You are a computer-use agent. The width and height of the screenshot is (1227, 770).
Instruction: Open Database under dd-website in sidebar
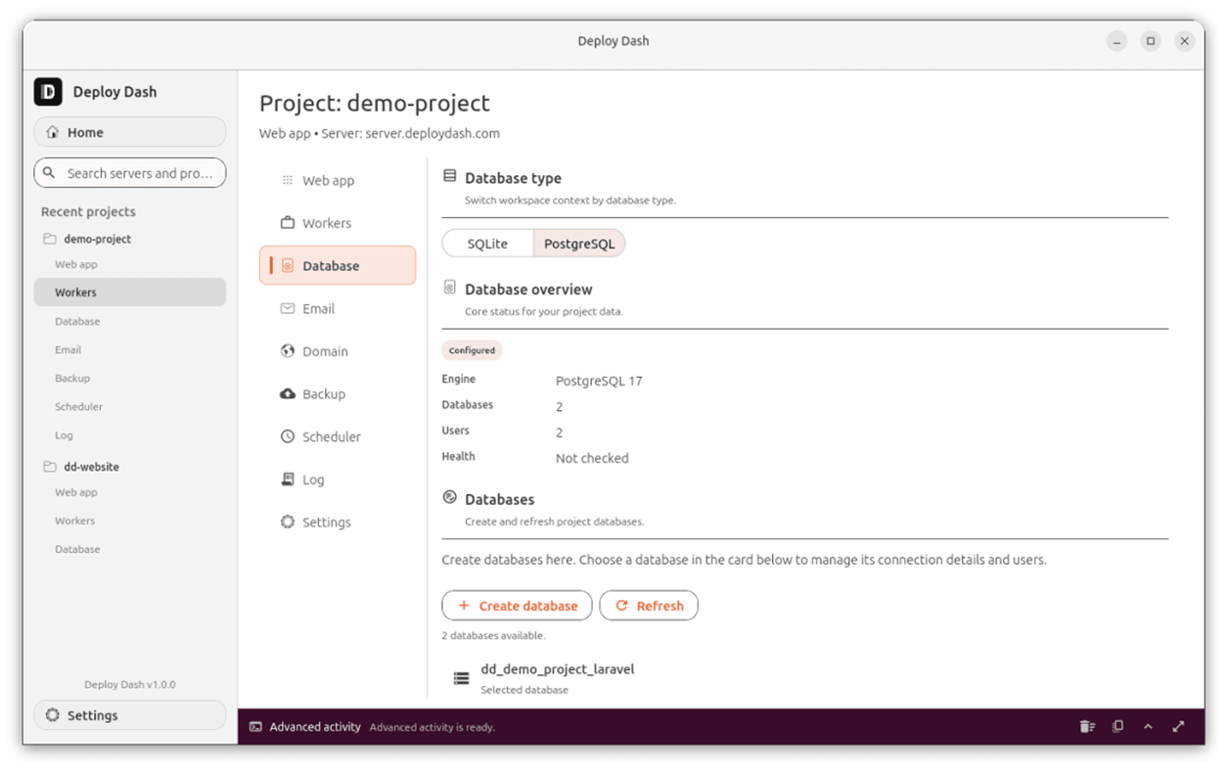pyautogui.click(x=130, y=549)
